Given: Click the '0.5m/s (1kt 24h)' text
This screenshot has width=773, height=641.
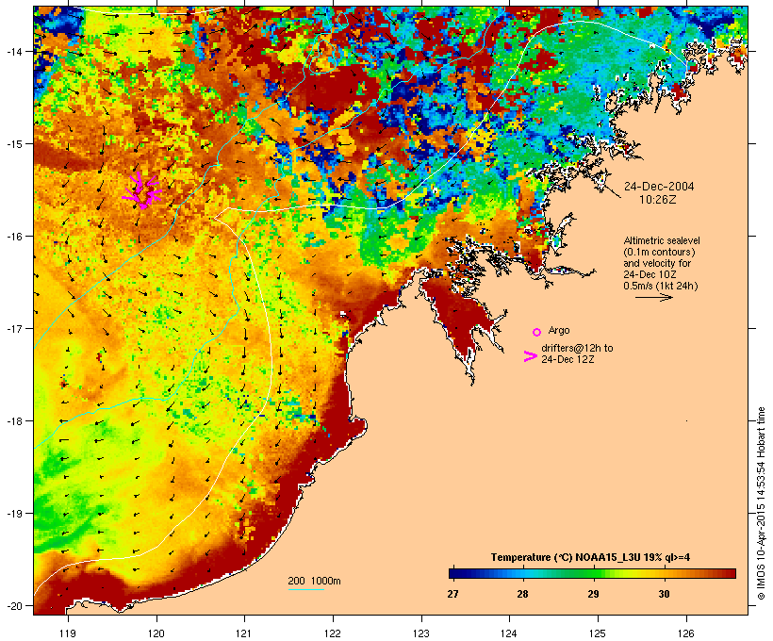Looking at the screenshot, I should 661,286.
